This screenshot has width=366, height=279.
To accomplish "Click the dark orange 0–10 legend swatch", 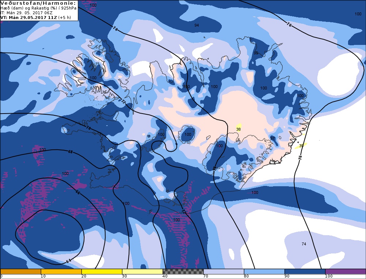I will (20, 272).
